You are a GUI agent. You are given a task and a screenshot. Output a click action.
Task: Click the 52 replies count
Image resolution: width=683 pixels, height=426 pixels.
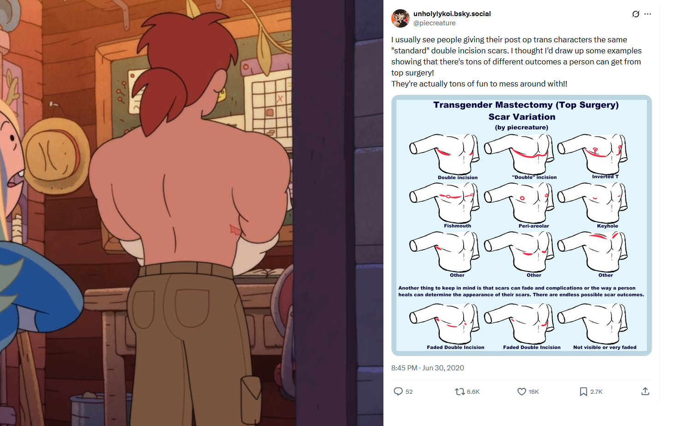pos(409,392)
